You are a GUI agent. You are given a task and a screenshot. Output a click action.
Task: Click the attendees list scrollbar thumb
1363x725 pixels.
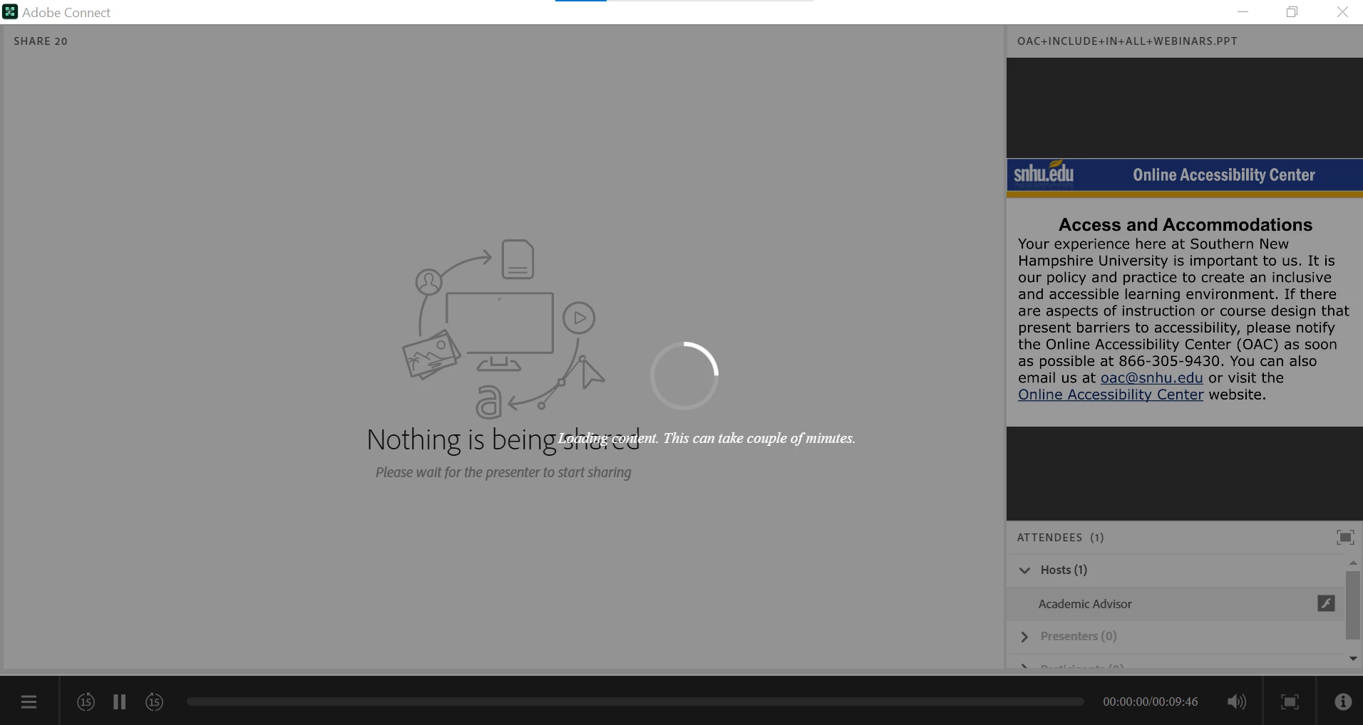pyautogui.click(x=1353, y=605)
